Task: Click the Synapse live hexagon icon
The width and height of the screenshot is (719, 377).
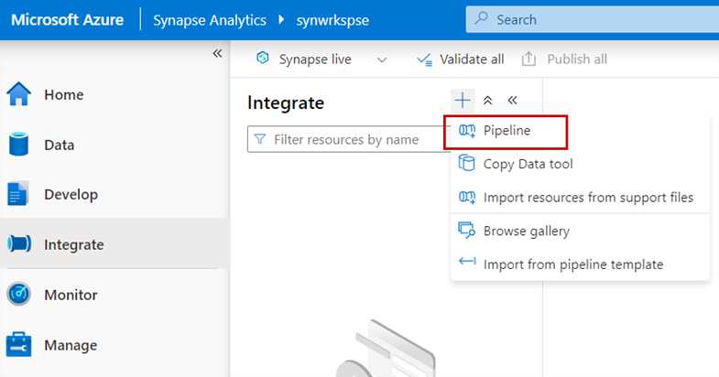Action: coord(263,59)
